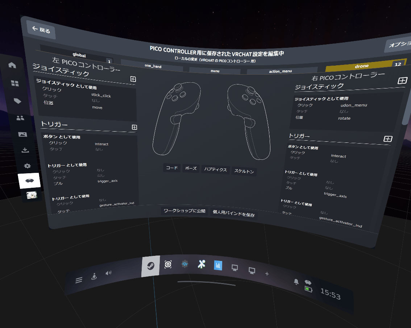Open the Downloads icon in sidebar
This screenshot has width=411, height=328.
(25, 150)
